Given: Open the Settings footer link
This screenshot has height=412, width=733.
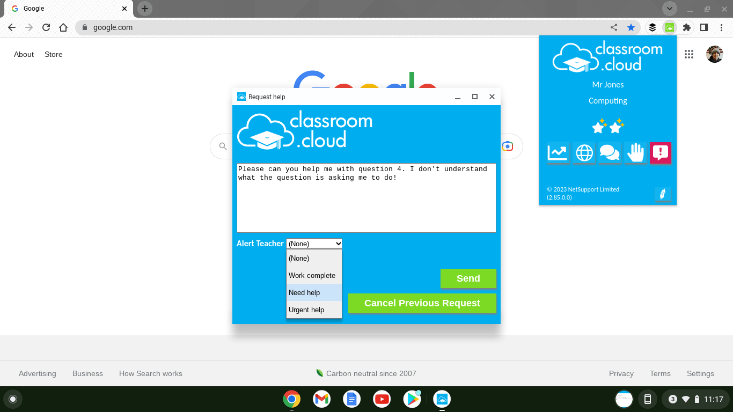Looking at the screenshot, I should (700, 373).
